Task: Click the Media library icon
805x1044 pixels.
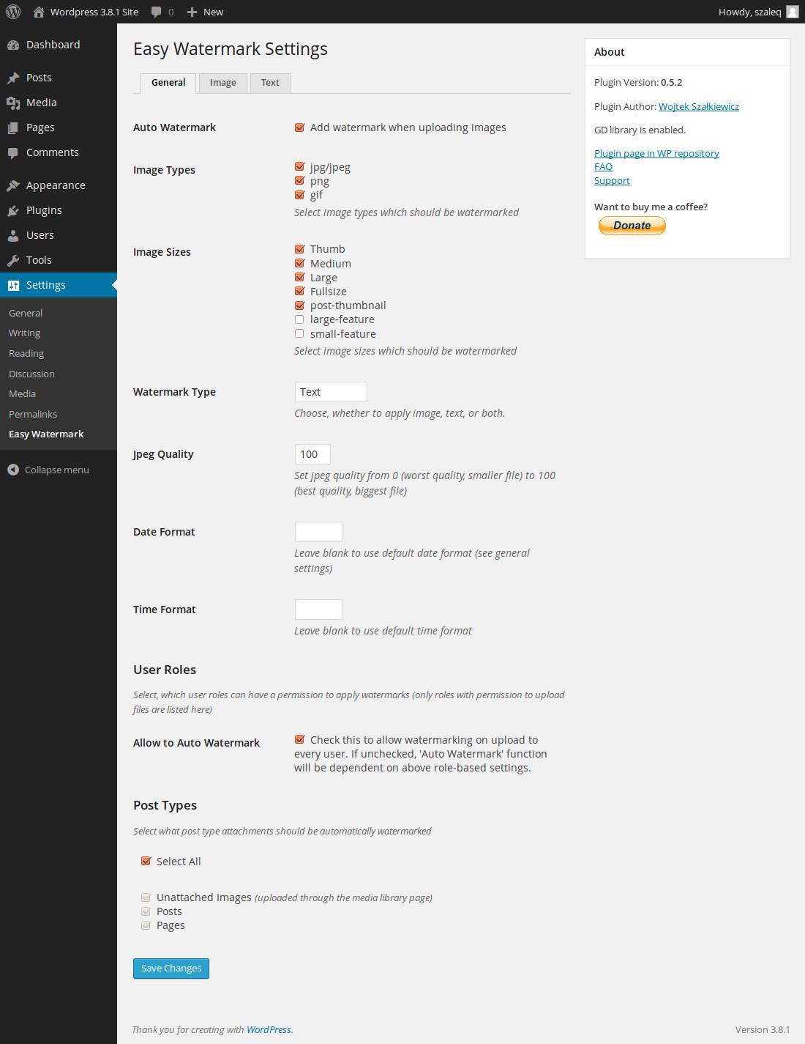Action: pos(13,103)
